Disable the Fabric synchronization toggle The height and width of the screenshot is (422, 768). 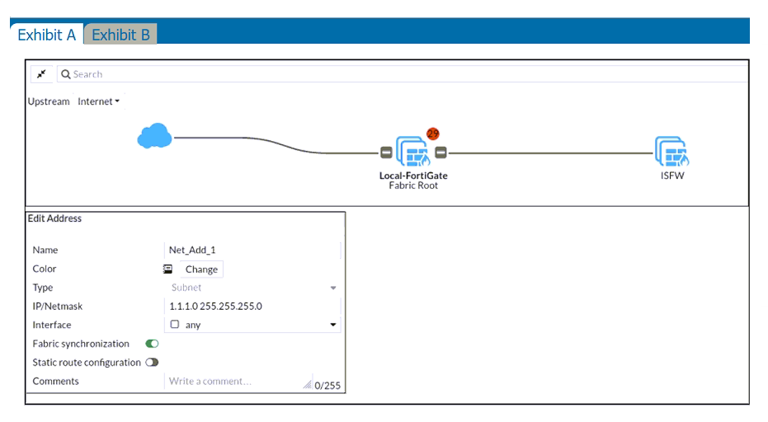[x=152, y=344]
